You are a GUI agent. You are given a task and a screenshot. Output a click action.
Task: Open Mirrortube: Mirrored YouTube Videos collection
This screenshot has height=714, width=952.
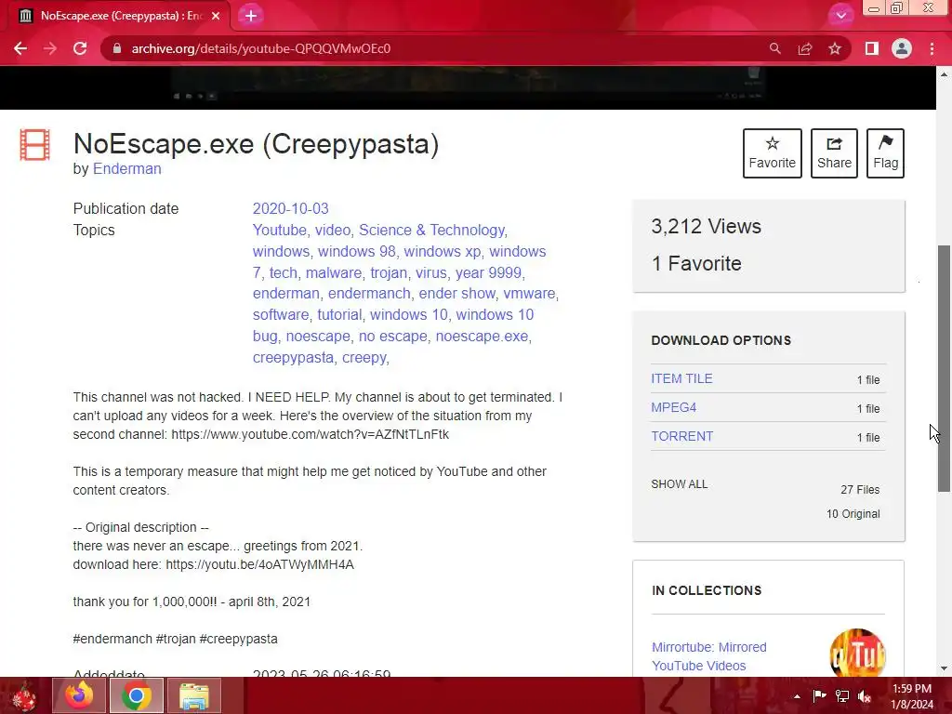[708, 656]
